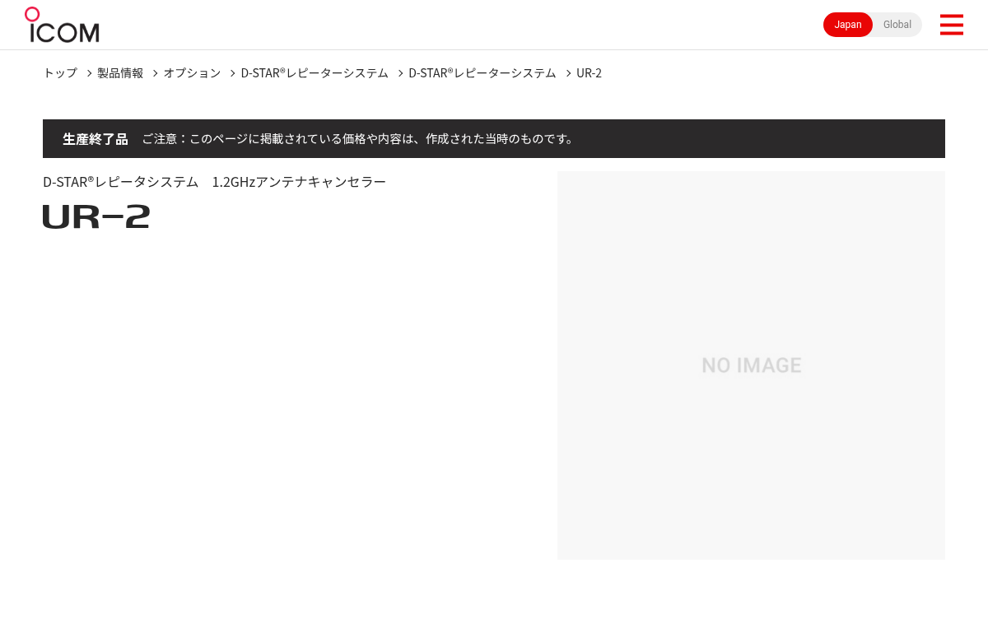Open 製品情報 breadcrumb link

[120, 73]
